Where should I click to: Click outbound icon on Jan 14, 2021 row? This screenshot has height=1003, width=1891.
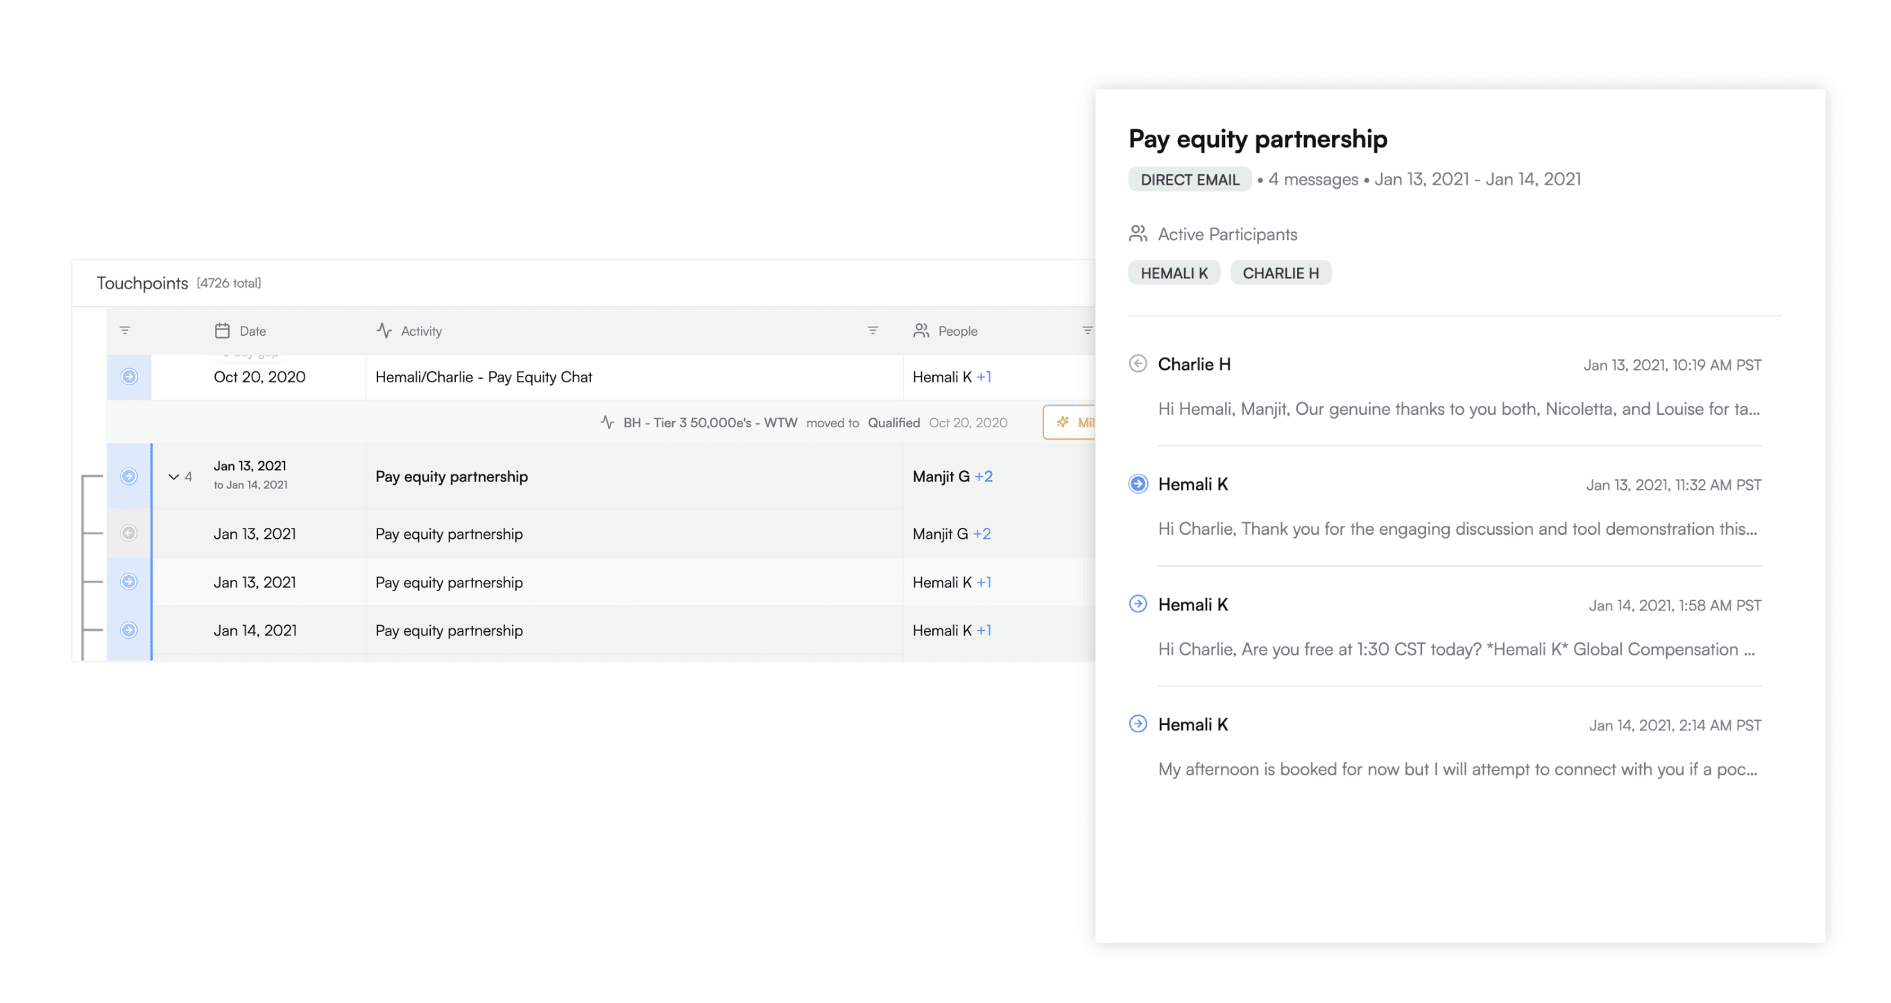[128, 630]
